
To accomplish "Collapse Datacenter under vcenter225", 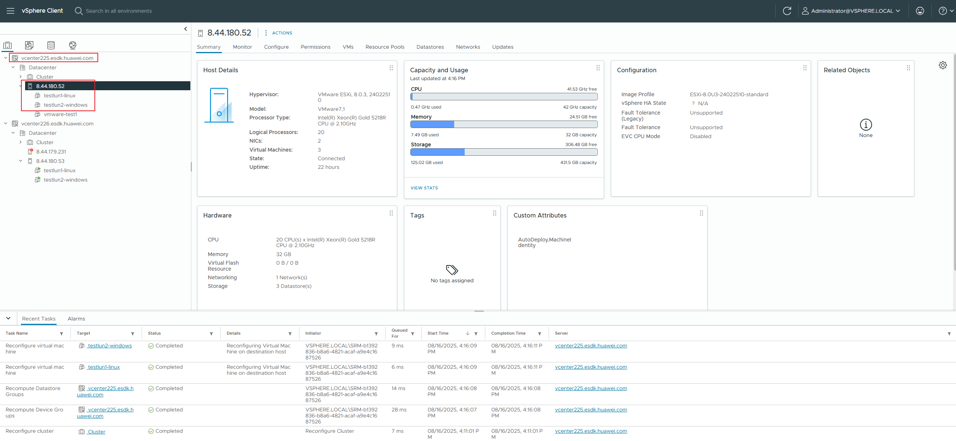I will pyautogui.click(x=13, y=67).
